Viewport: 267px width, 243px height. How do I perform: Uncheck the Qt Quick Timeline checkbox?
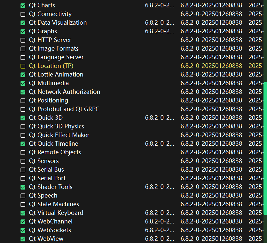coord(23,144)
